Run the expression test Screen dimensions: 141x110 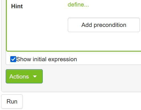pos(12,101)
